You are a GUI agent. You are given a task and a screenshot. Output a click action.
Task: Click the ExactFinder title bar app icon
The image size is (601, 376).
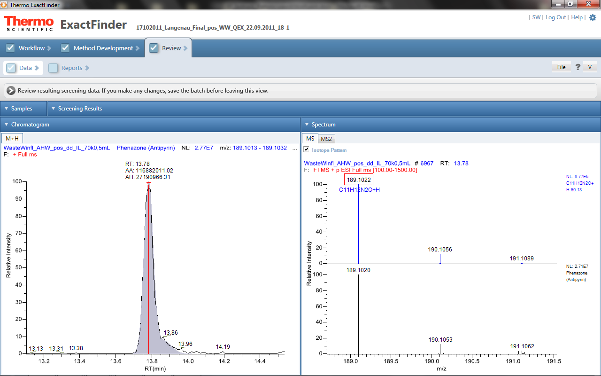[4, 4]
